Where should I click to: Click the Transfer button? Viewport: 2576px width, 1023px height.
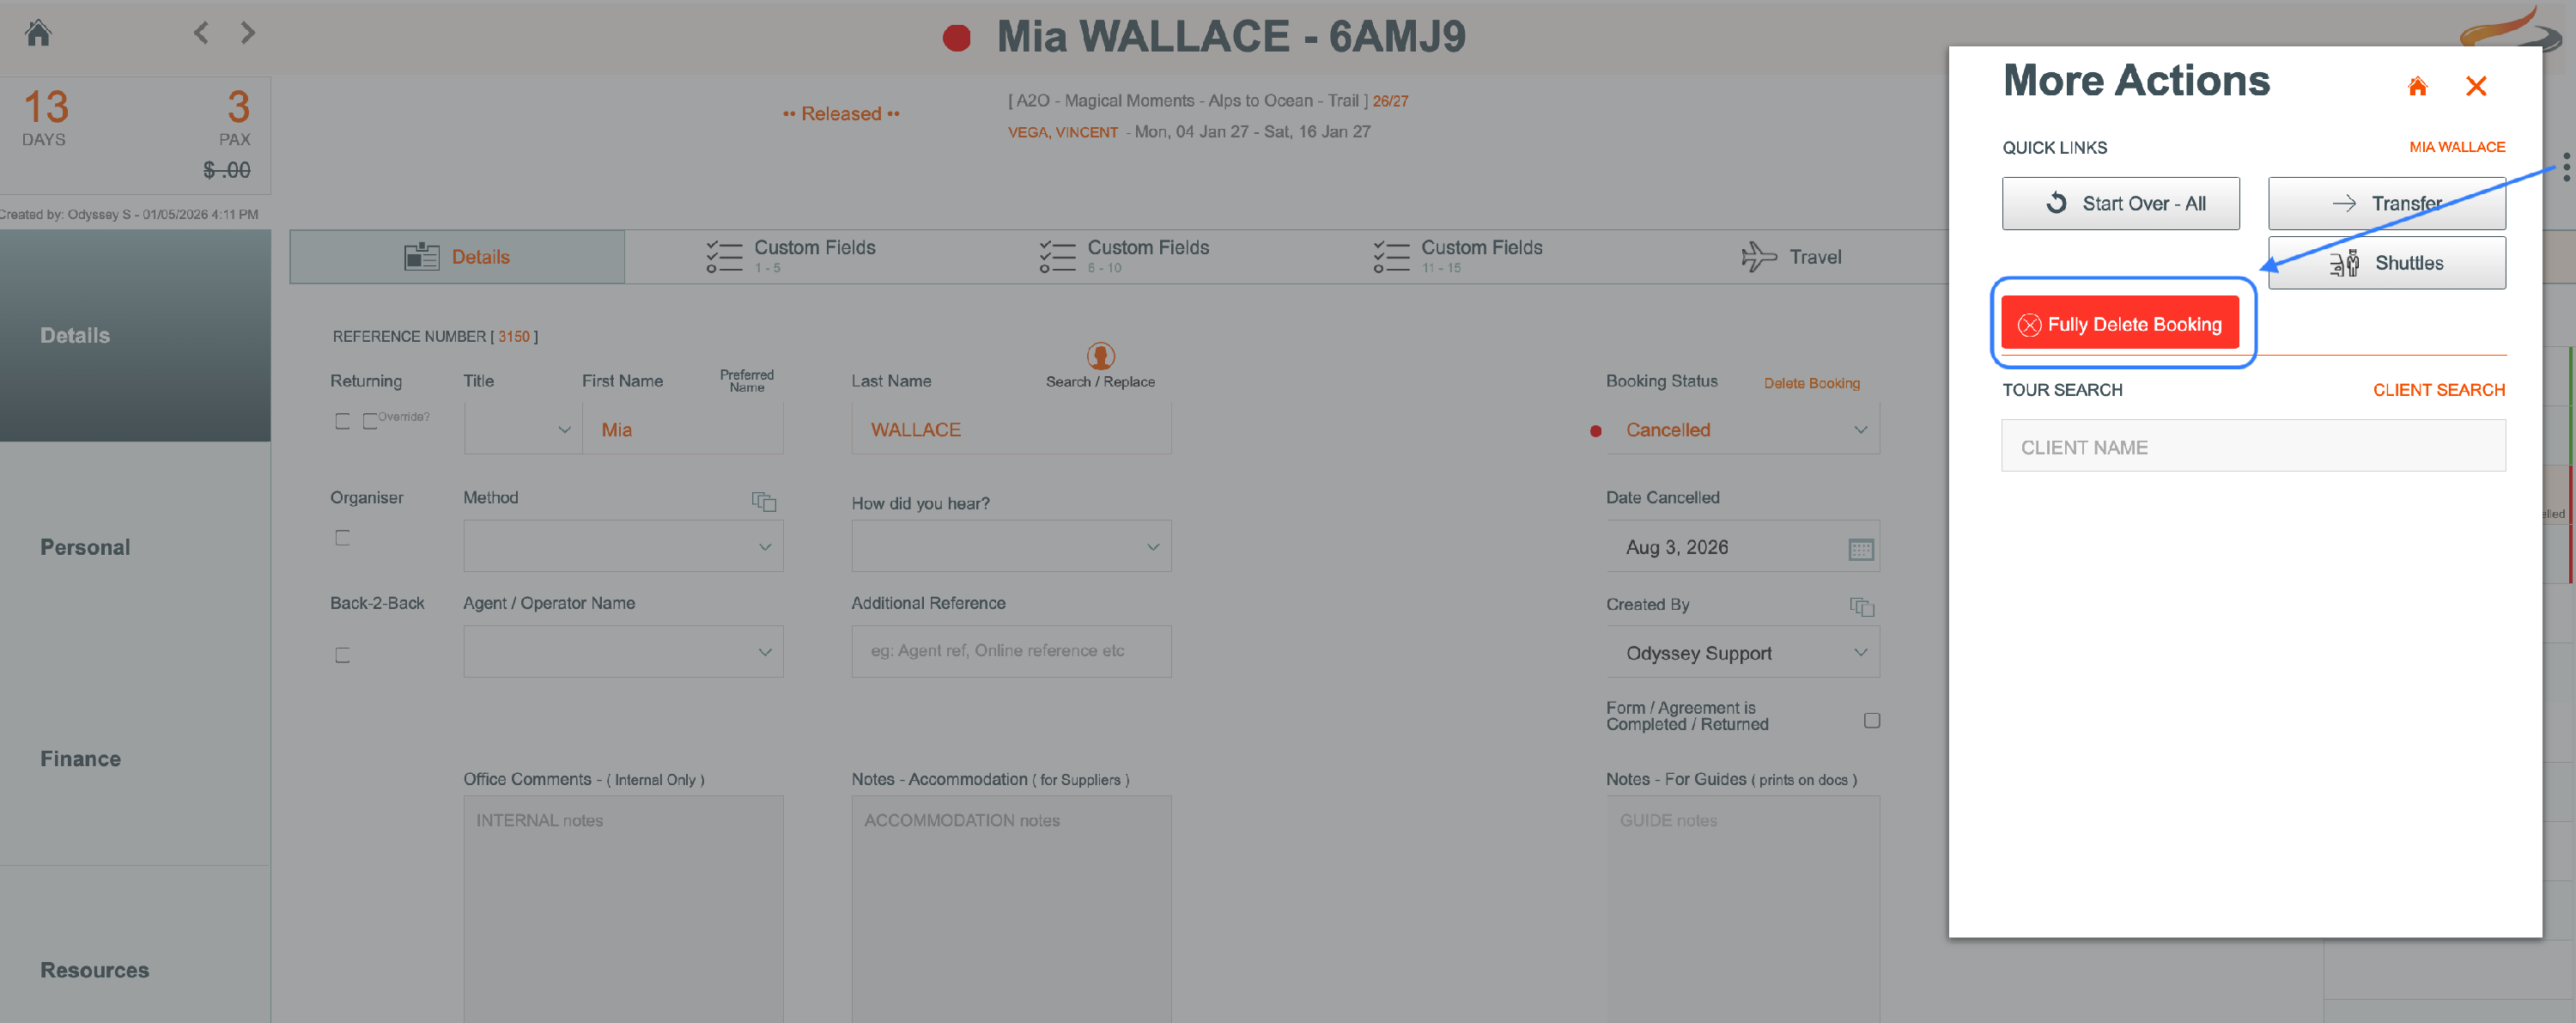[2386, 203]
